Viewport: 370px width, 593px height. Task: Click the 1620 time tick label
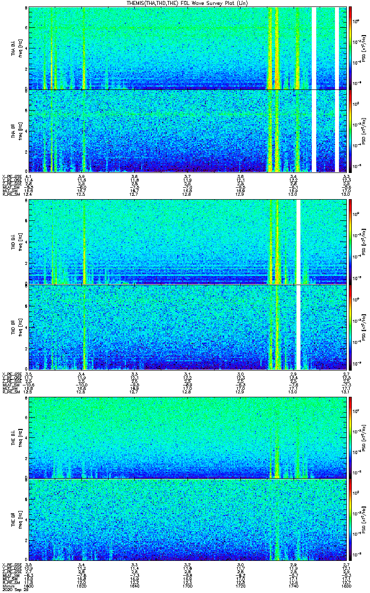click(82, 586)
